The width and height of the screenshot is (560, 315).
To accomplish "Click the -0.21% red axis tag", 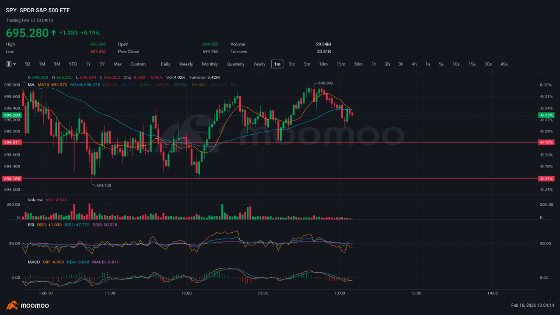I will click(547, 178).
